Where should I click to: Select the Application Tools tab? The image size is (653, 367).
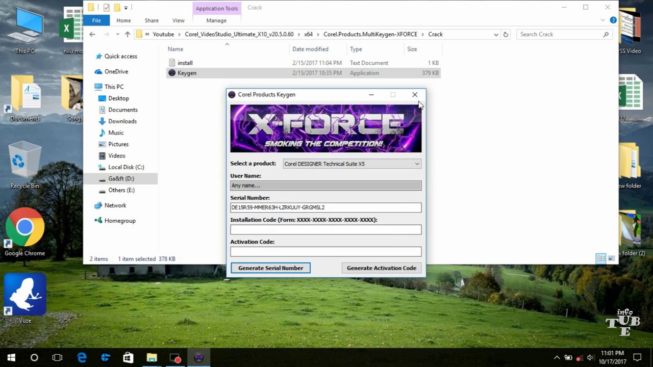(217, 8)
